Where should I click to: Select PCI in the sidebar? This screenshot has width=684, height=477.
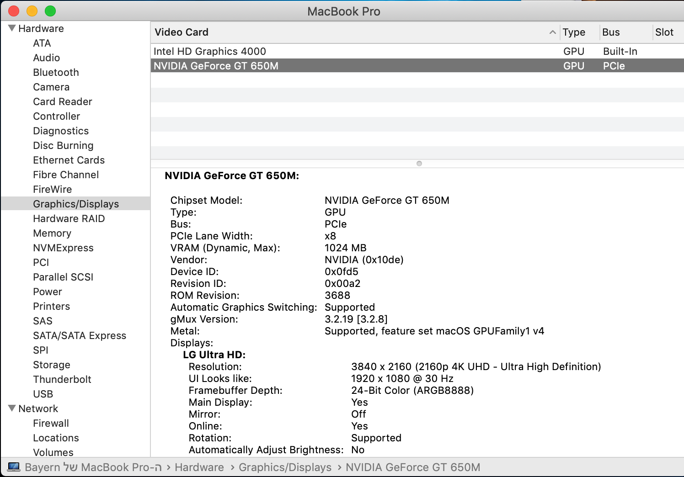pyautogui.click(x=41, y=262)
